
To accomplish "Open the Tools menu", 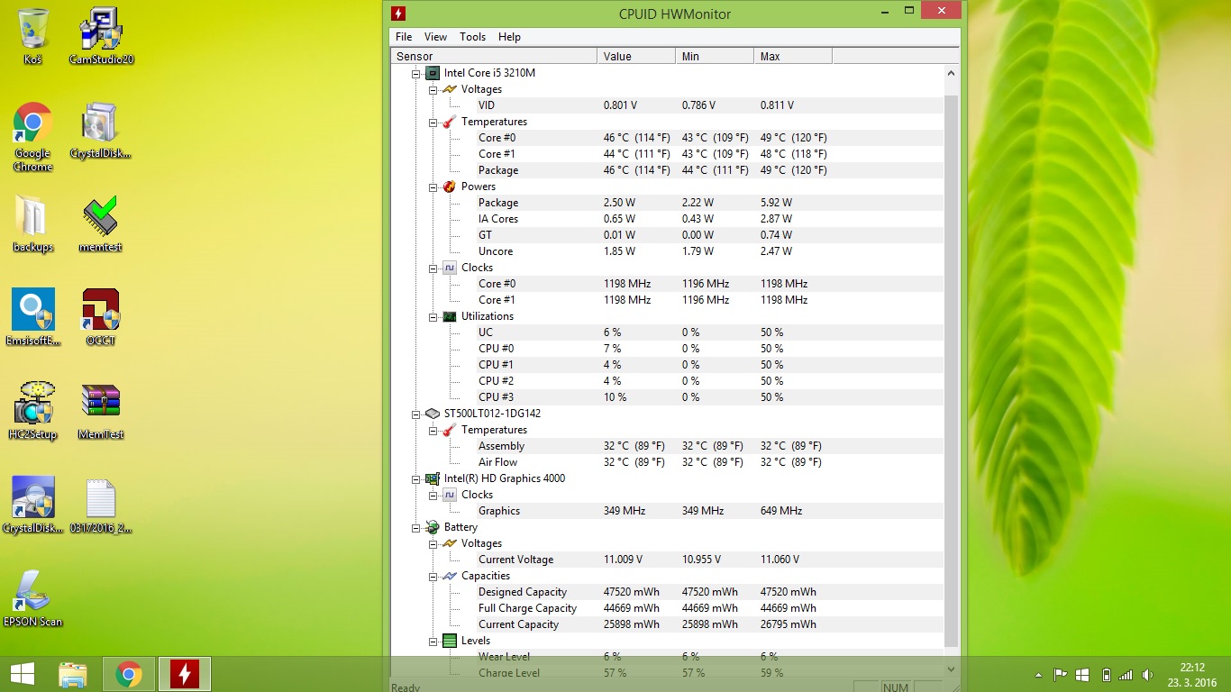I will [472, 37].
